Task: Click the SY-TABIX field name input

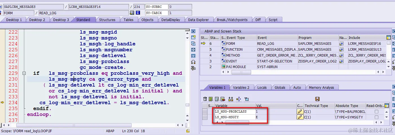Action: (156, 13)
